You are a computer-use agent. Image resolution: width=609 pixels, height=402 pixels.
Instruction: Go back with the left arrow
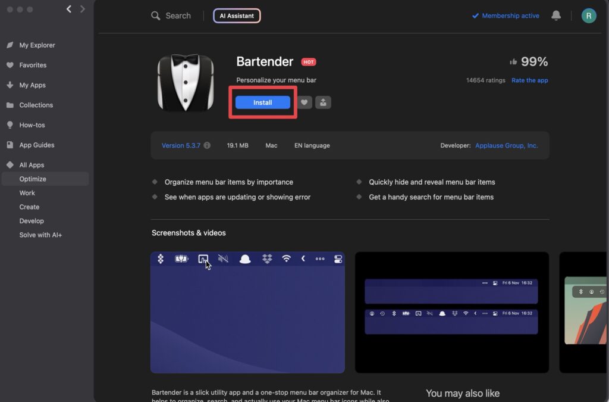[69, 10]
